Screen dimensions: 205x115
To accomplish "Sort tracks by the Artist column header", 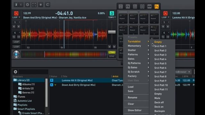I will click(115, 76).
